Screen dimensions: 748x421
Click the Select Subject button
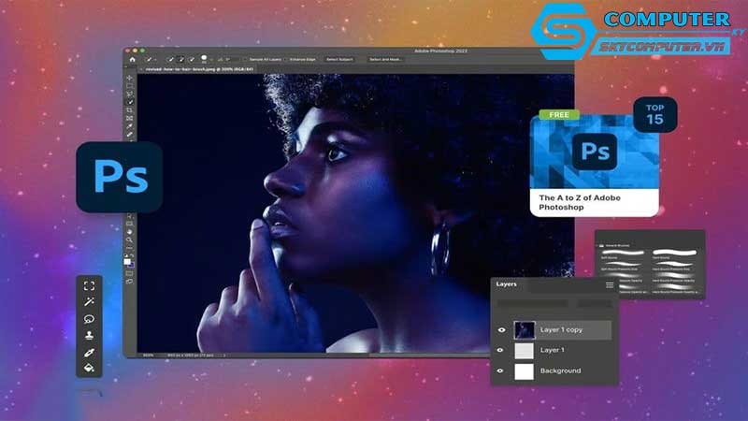click(338, 59)
